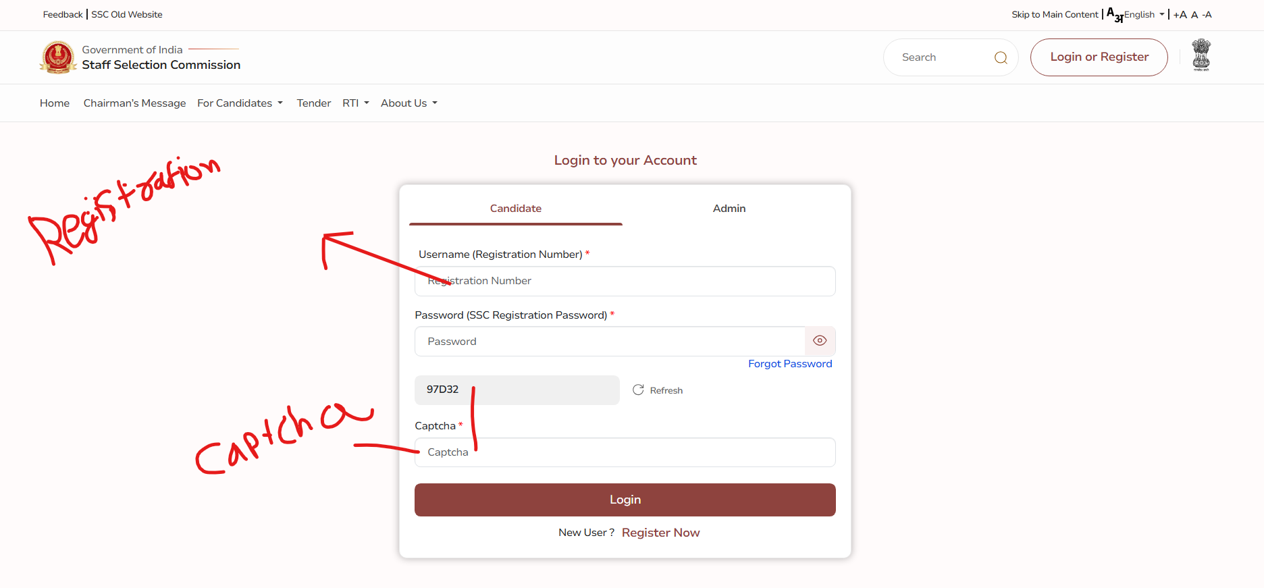Image resolution: width=1264 pixels, height=588 pixels.
Task: Click the language translate icon
Action: (x=1113, y=14)
